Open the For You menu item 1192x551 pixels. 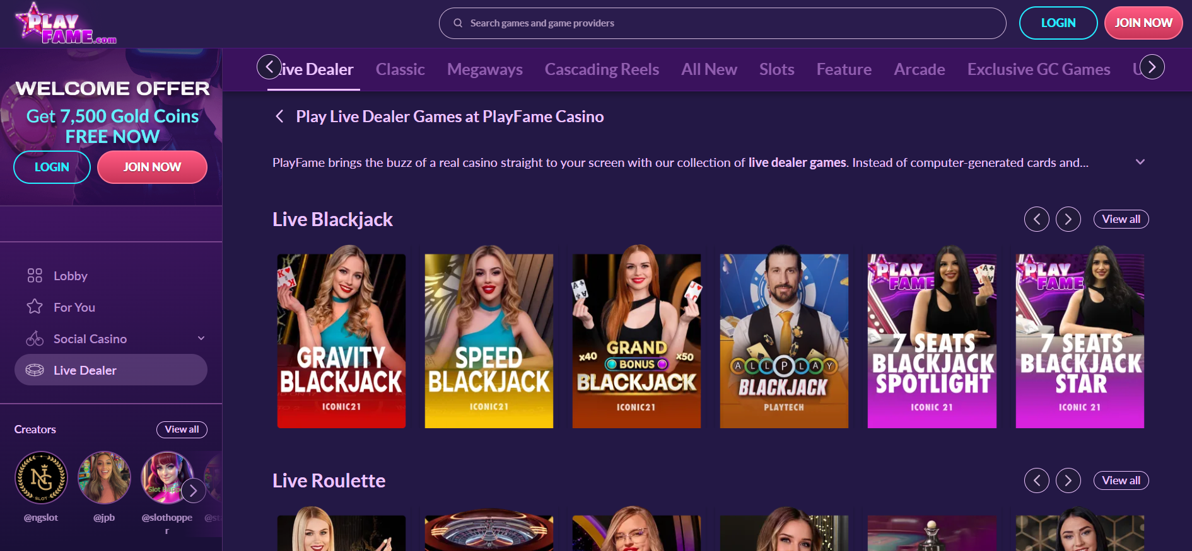coord(111,307)
